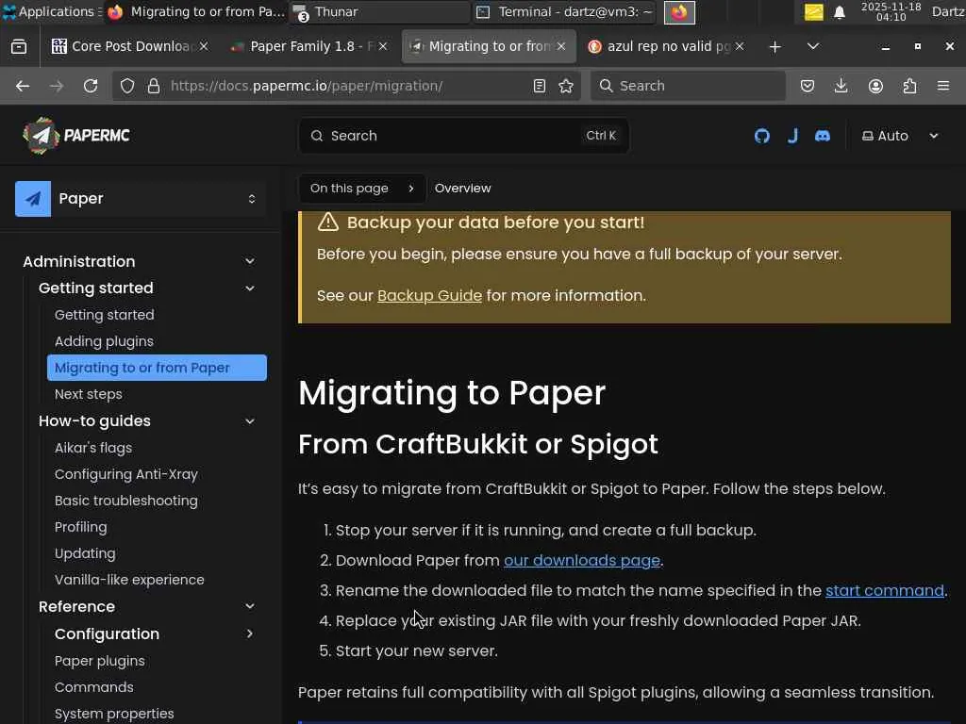Click the Firefox Search field in toolbar
Viewport: 966px width, 724px height.
[x=688, y=86]
